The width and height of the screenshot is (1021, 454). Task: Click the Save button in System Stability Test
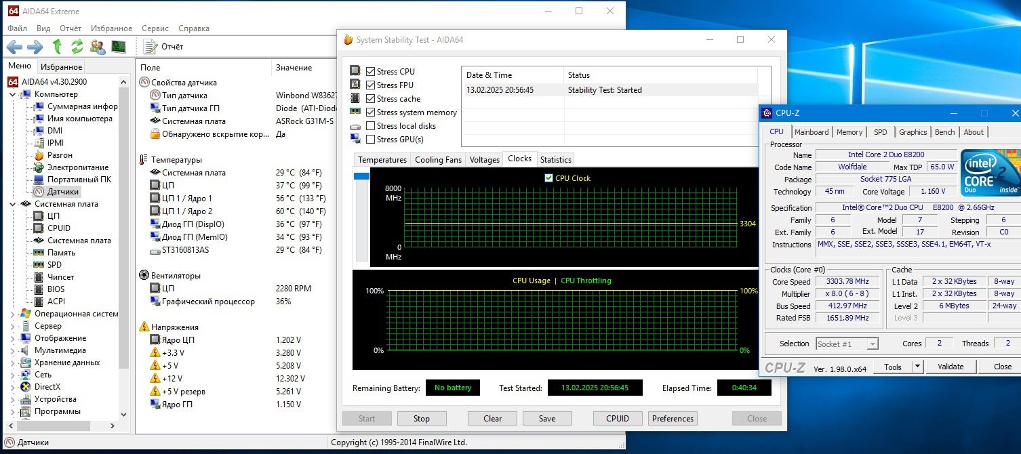pyautogui.click(x=547, y=419)
